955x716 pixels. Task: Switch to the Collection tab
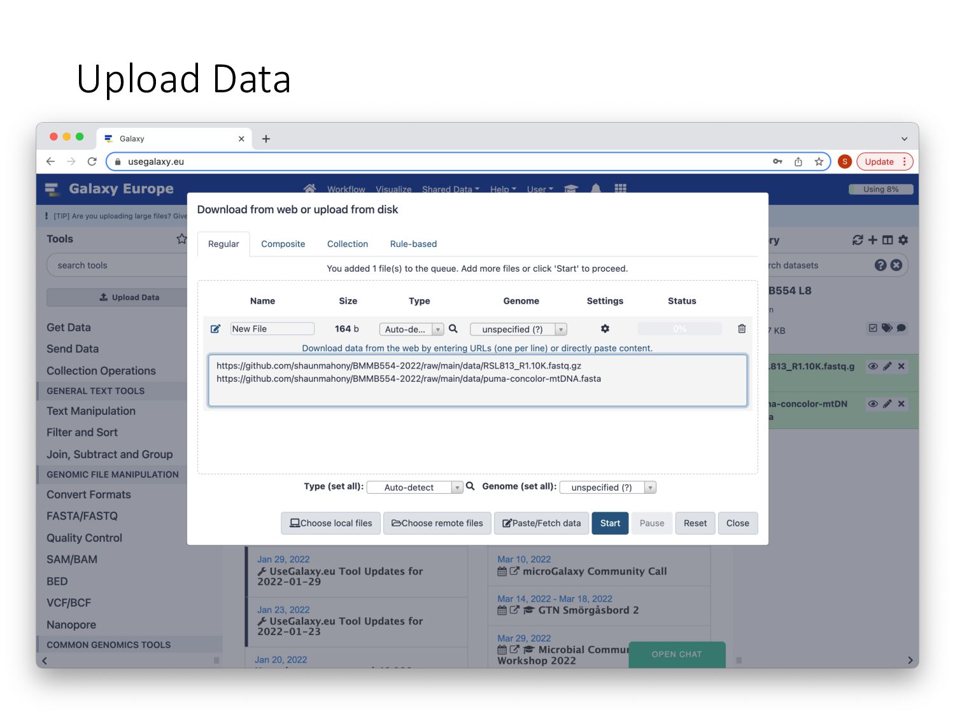tap(348, 244)
